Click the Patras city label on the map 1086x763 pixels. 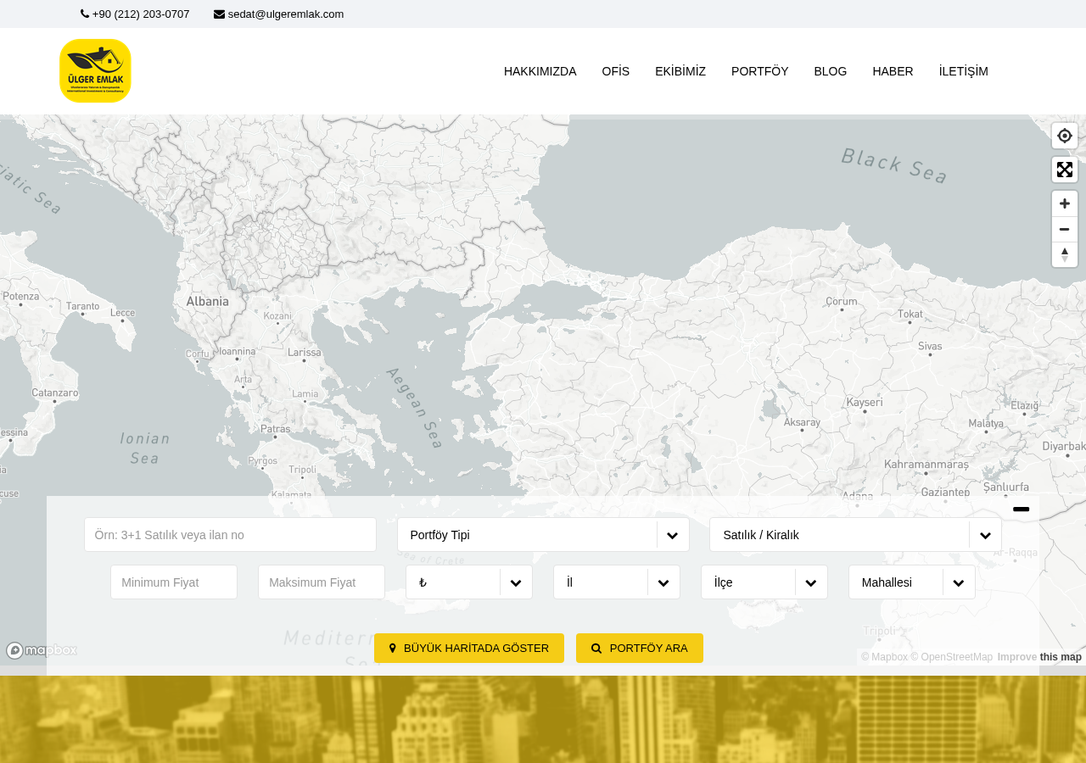coord(275,429)
